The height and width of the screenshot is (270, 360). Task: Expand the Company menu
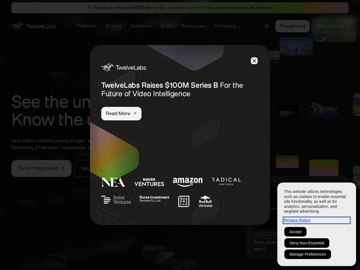point(227,26)
